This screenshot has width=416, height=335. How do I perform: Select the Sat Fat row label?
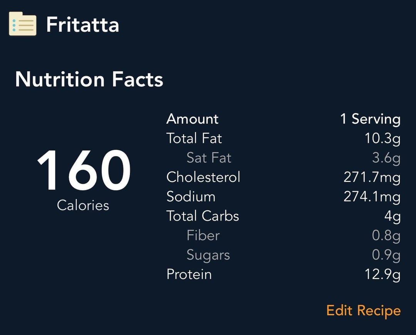(x=209, y=158)
